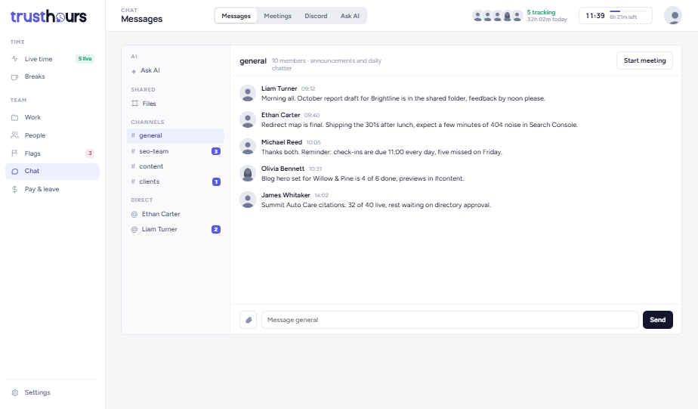Click Liam Turner's name in chat
The width and height of the screenshot is (698, 409).
(279, 88)
